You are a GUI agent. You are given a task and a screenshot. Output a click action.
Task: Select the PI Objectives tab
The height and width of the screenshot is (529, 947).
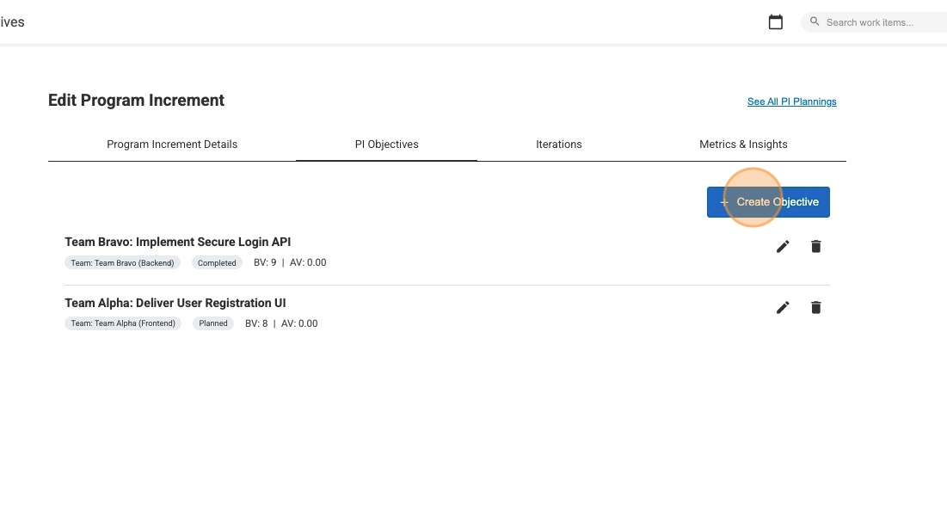(386, 144)
